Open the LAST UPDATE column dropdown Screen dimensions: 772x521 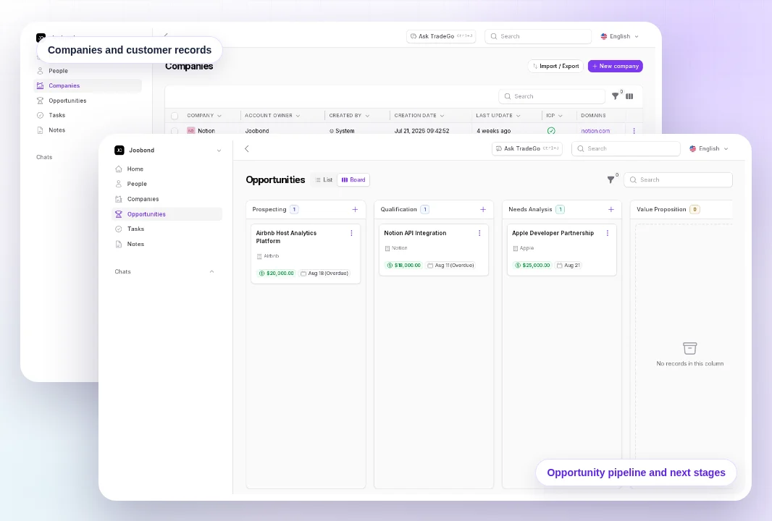click(x=519, y=116)
